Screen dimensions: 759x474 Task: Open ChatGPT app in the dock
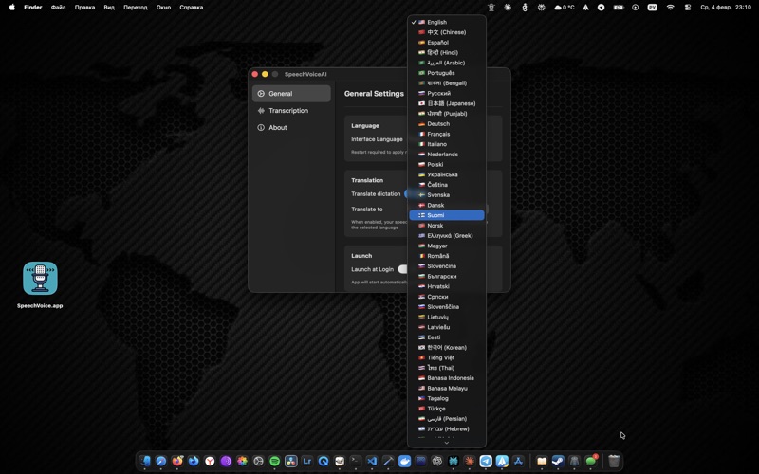437,462
